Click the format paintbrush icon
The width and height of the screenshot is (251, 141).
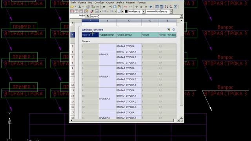(92, 11)
